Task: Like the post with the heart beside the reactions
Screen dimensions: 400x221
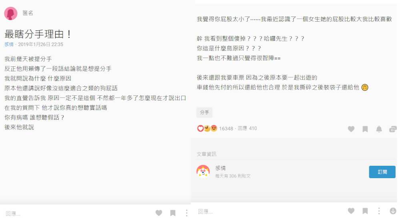Action: pos(351,129)
